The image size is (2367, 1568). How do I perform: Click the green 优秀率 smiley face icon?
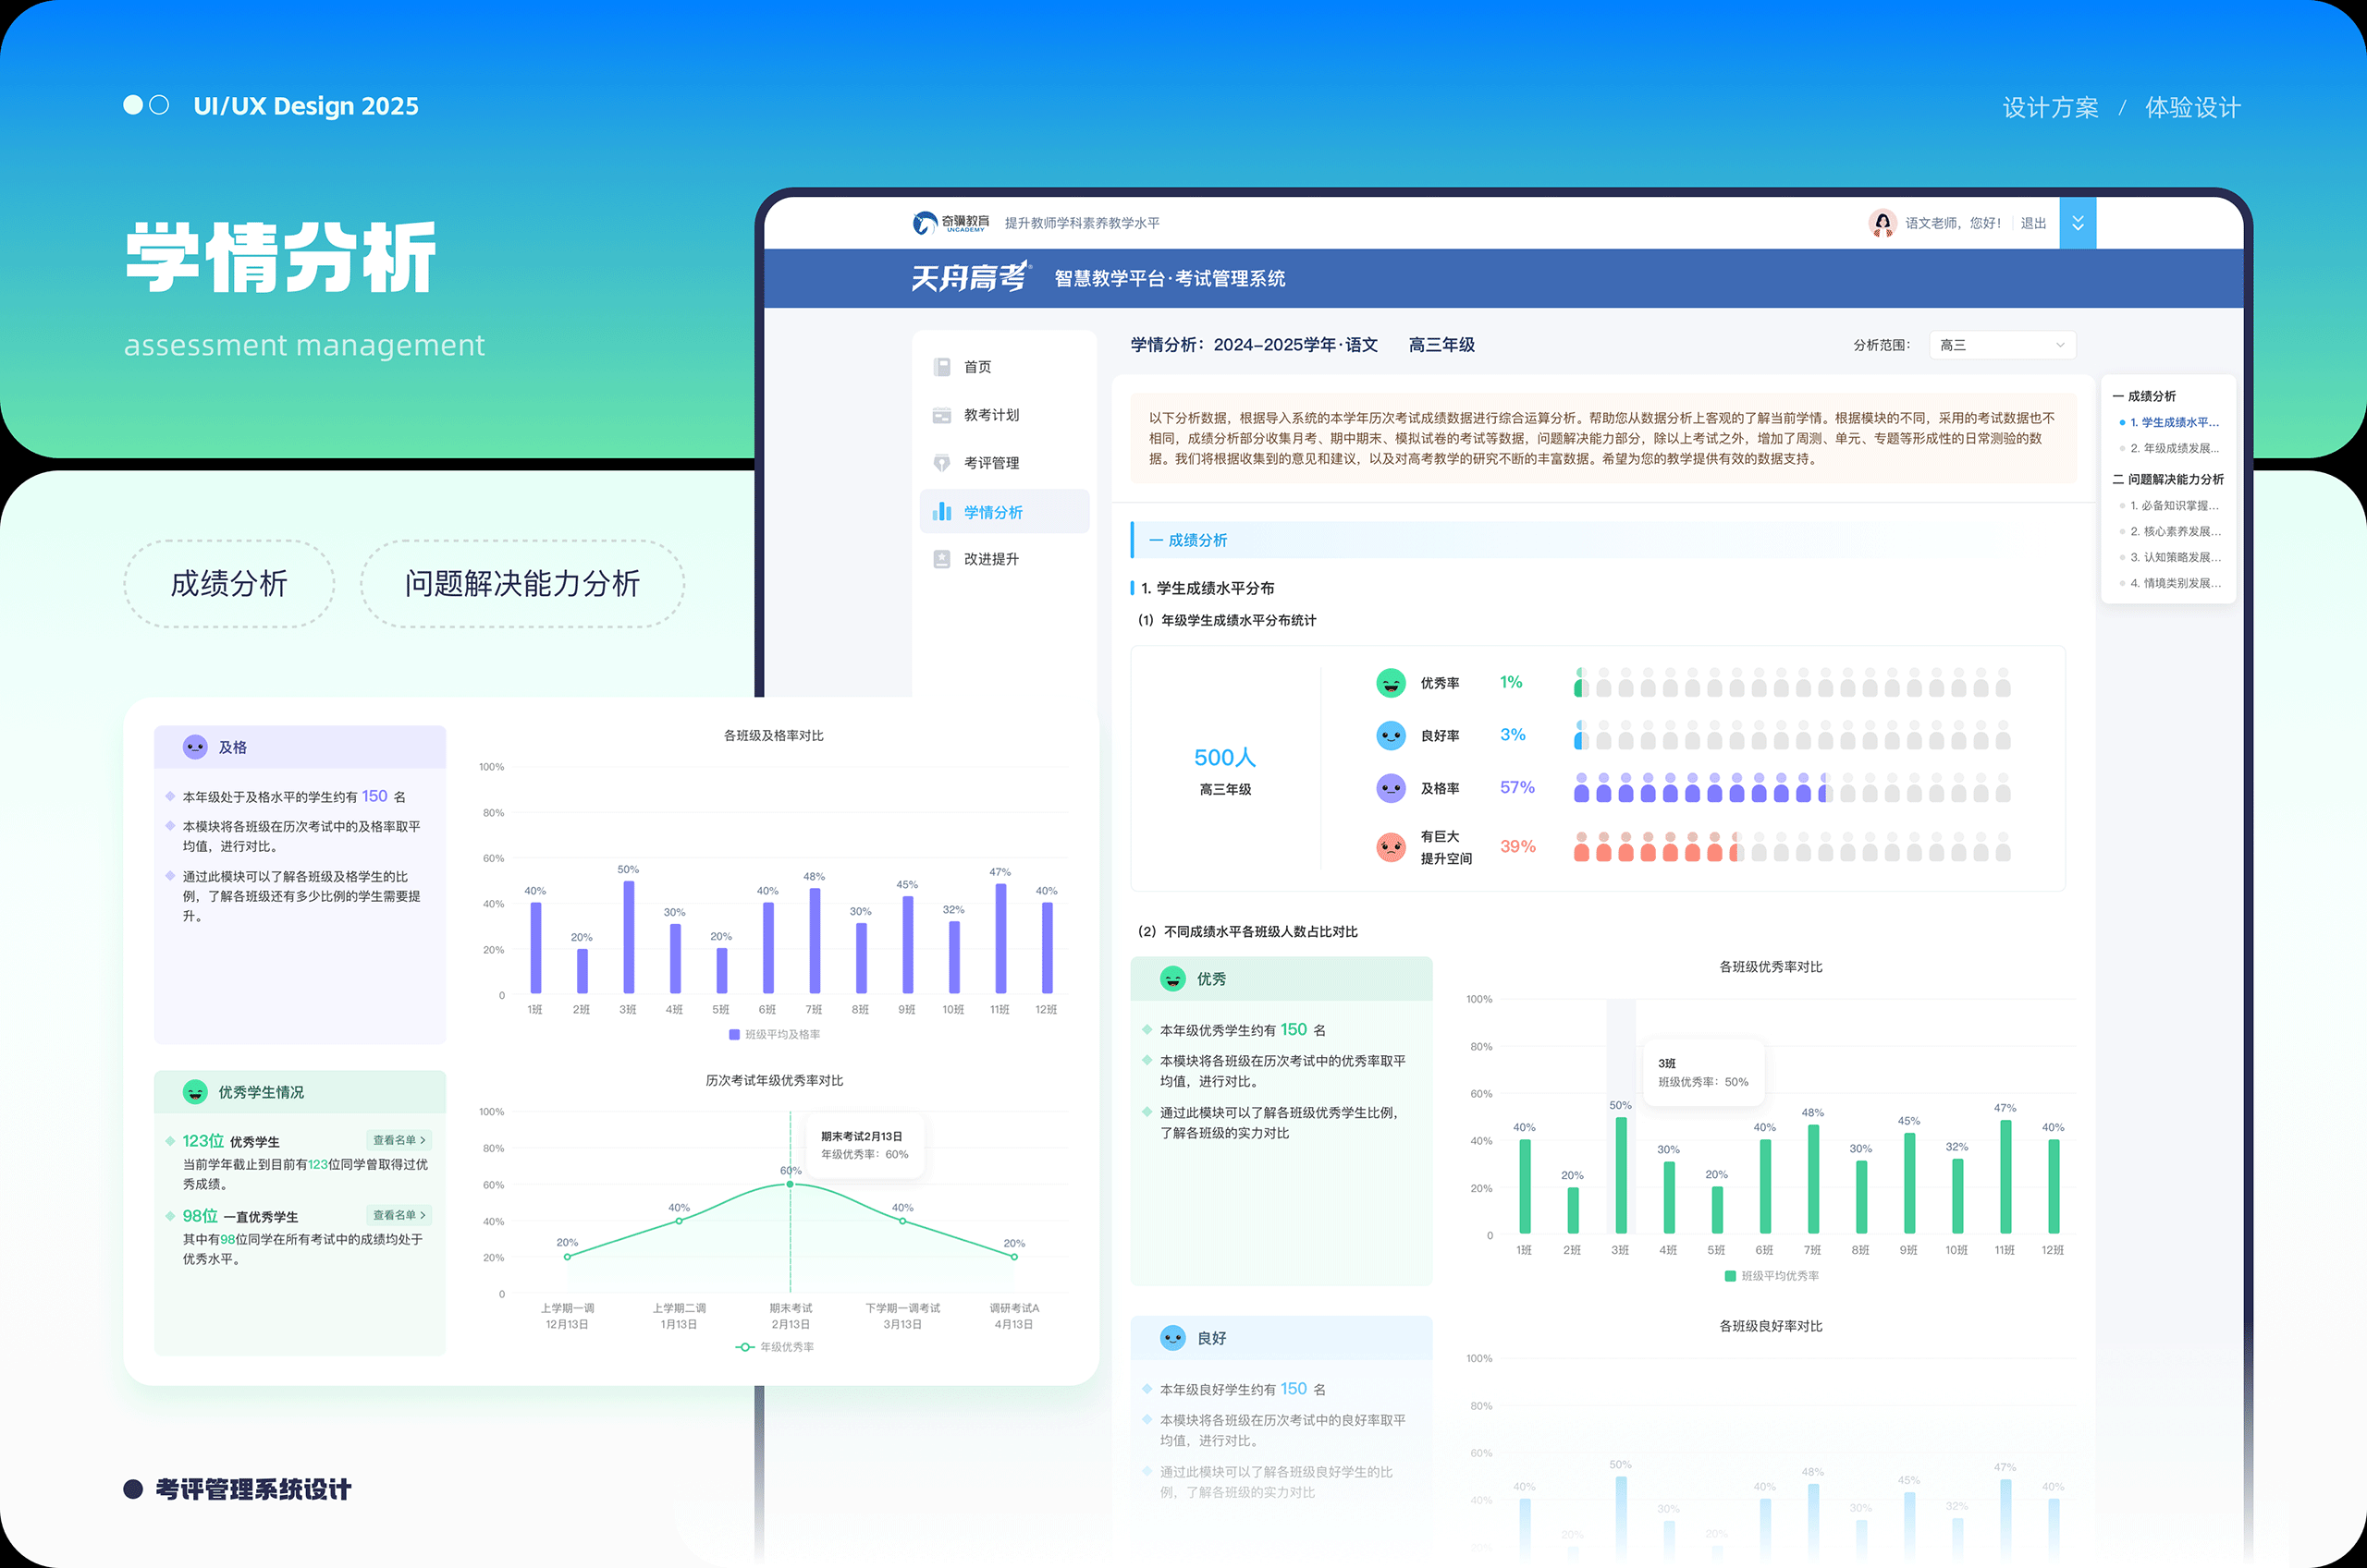tap(1391, 683)
